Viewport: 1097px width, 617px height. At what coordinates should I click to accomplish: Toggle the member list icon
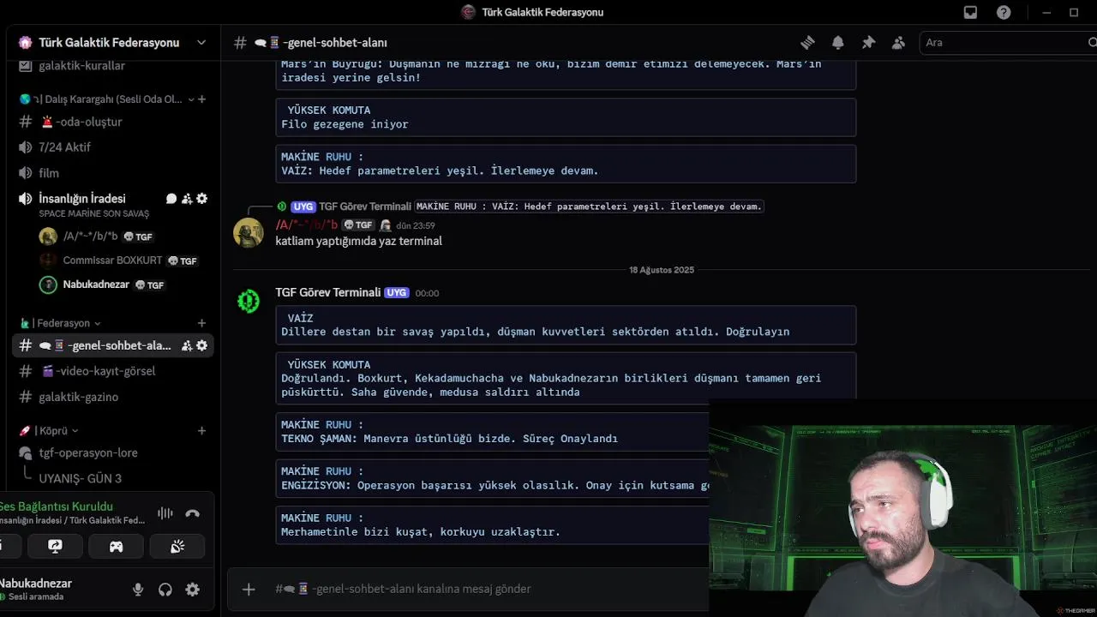click(898, 43)
